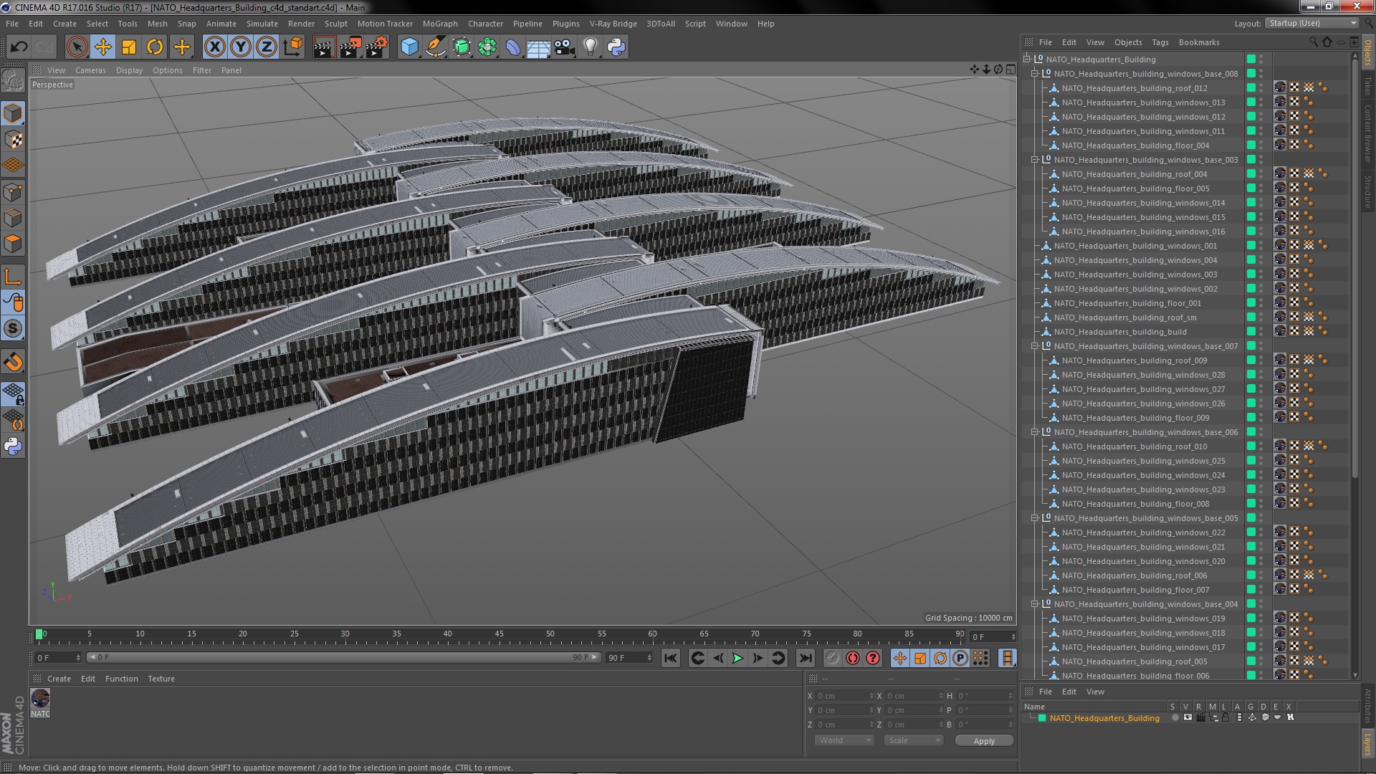Viewport: 1376px width, 774px height.
Task: Open the World coordinate dropdown
Action: tap(844, 740)
